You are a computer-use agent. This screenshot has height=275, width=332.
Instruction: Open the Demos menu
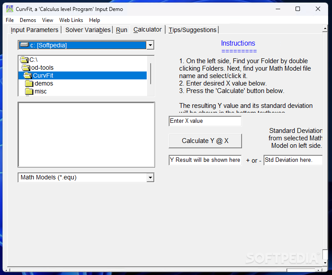point(28,20)
